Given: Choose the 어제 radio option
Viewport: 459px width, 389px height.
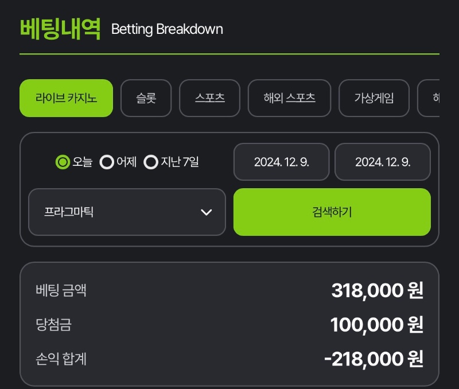Looking at the screenshot, I should [107, 162].
